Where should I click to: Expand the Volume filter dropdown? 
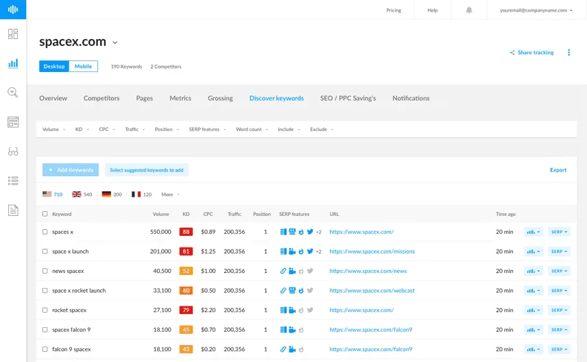[x=53, y=130]
